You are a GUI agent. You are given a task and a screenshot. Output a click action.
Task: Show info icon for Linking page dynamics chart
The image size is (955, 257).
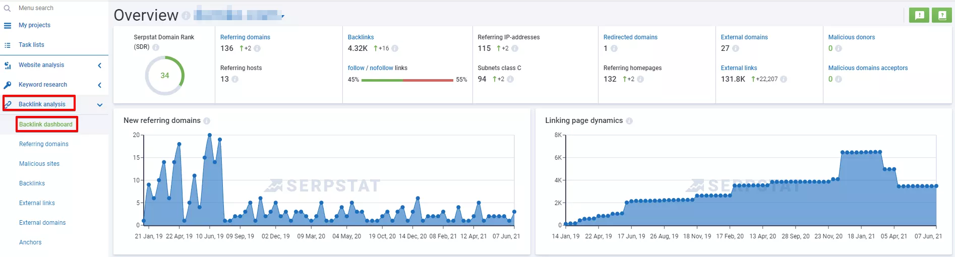tap(629, 121)
